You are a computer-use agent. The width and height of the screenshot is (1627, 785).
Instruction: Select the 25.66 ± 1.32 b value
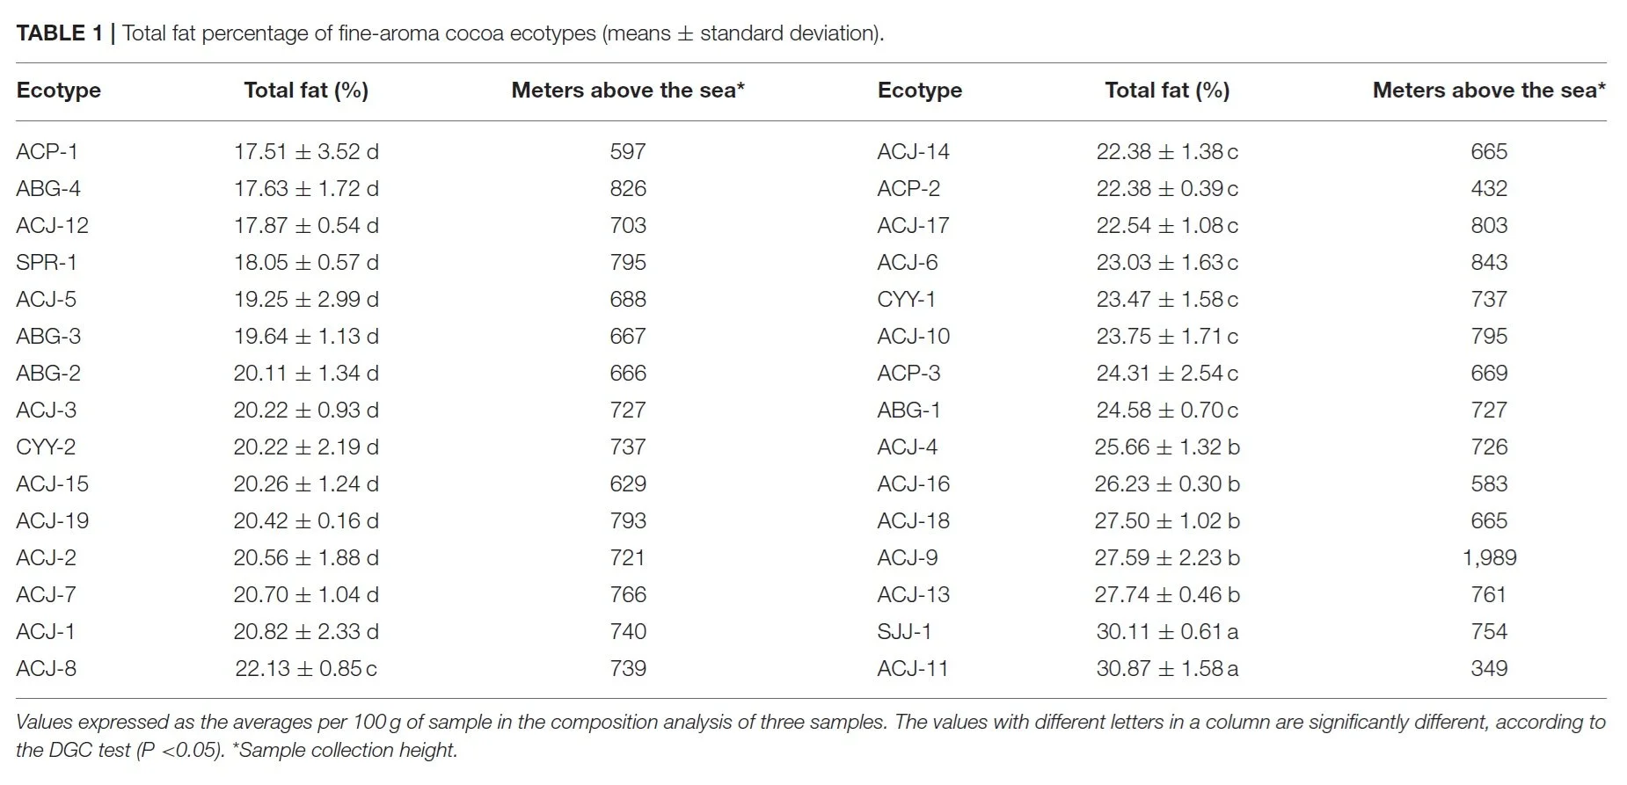(1167, 447)
